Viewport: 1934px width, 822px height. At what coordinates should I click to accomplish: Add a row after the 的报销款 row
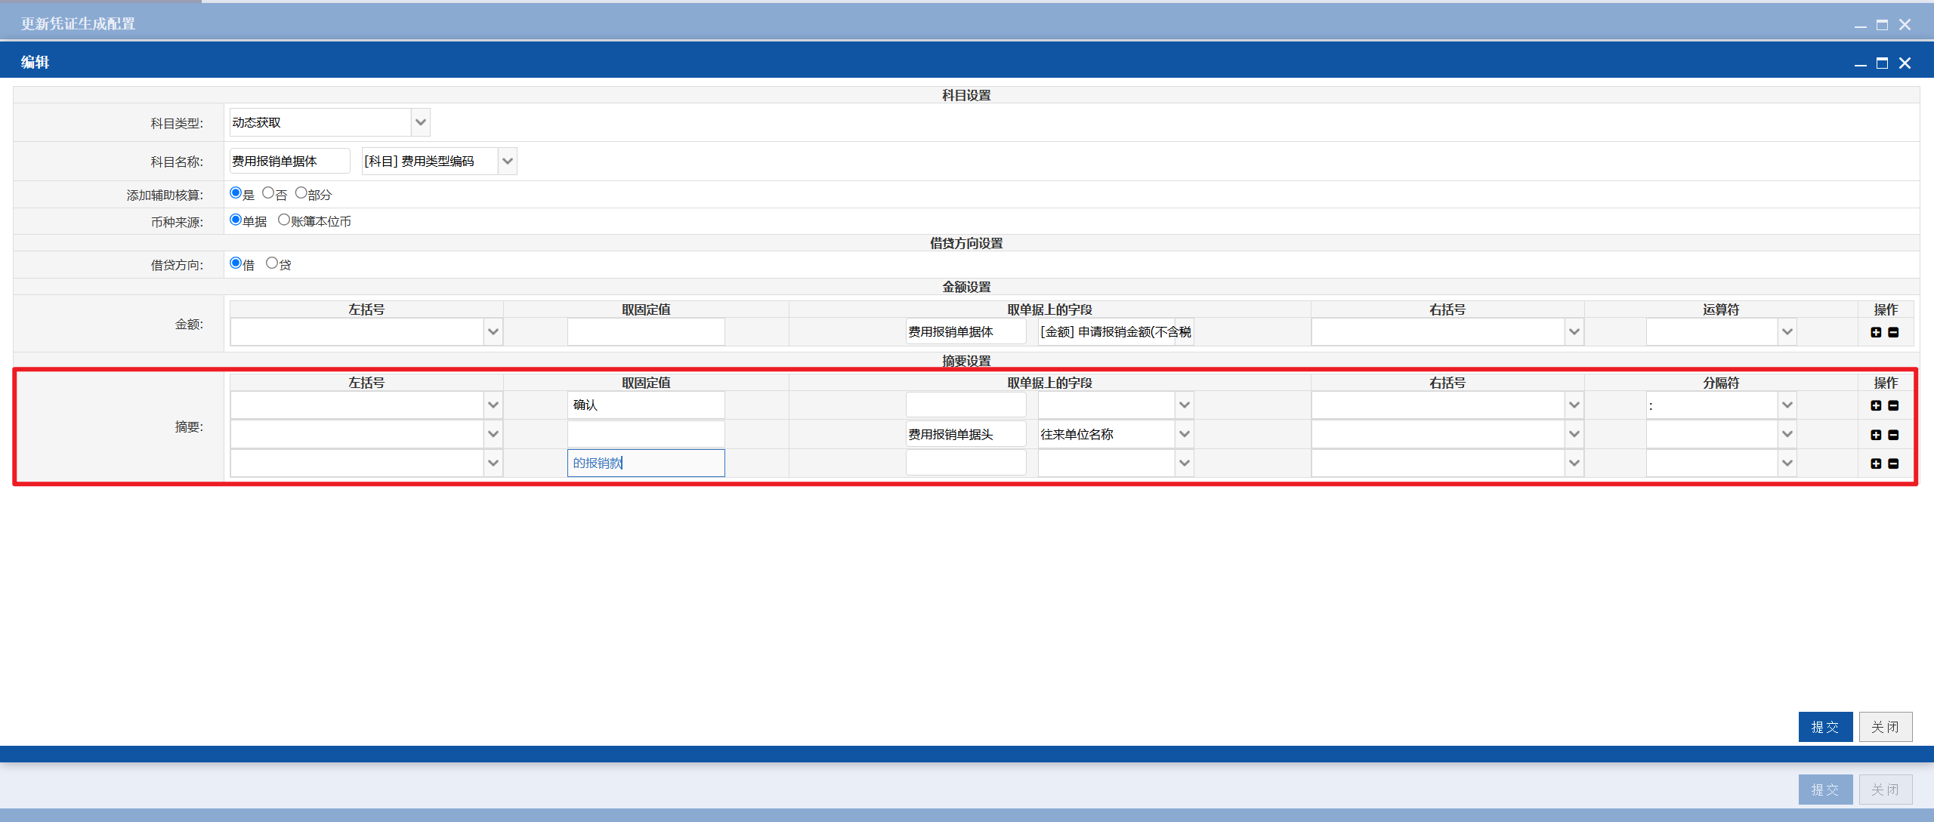tap(1876, 463)
